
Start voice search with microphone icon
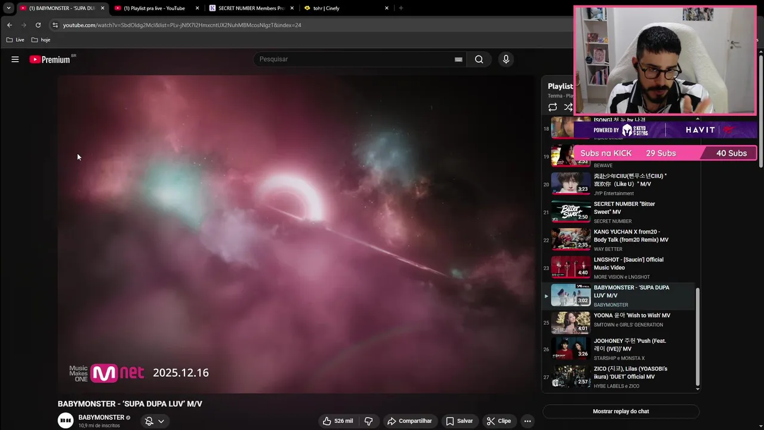coord(506,59)
